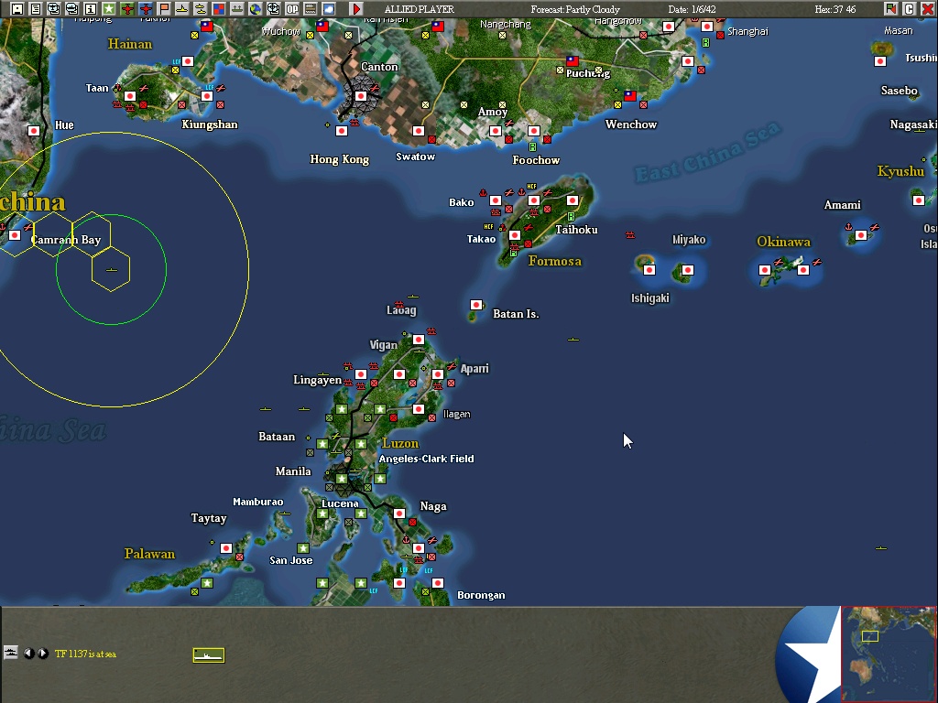The height and width of the screenshot is (703, 938).
Task: Click the keyboard-style toolbar icon
Action: 311,9
